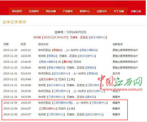Open the 我的全峰 menu item

(51, 11)
